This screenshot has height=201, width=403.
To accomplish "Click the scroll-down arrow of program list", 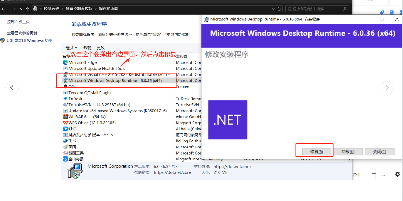I will click(350, 159).
